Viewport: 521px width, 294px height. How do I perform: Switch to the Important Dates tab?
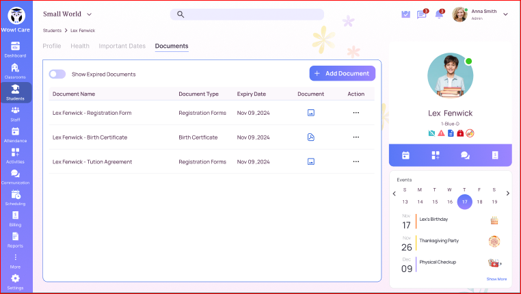coord(122,46)
